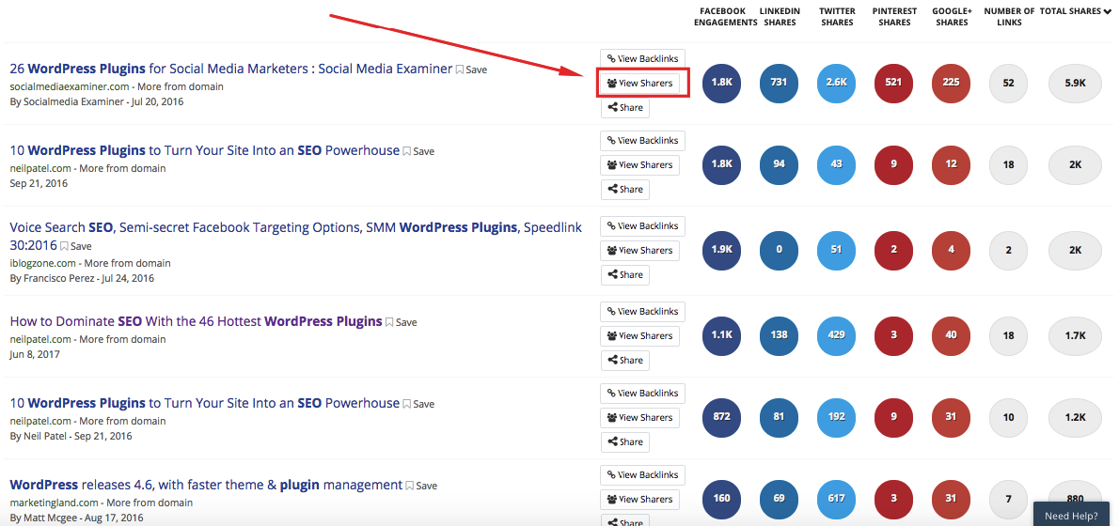Visit the iblogzone.com domain link
The image size is (1119, 526).
43,263
